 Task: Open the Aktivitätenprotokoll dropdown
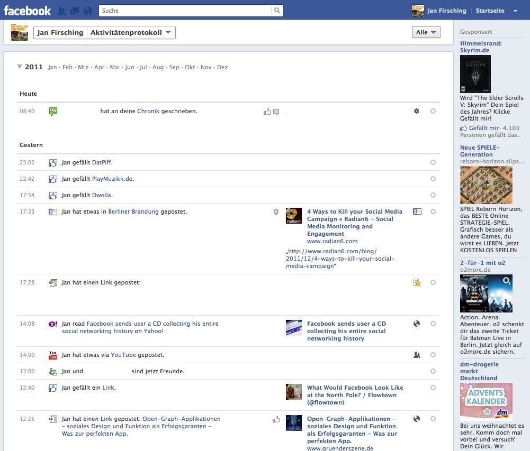click(x=131, y=33)
